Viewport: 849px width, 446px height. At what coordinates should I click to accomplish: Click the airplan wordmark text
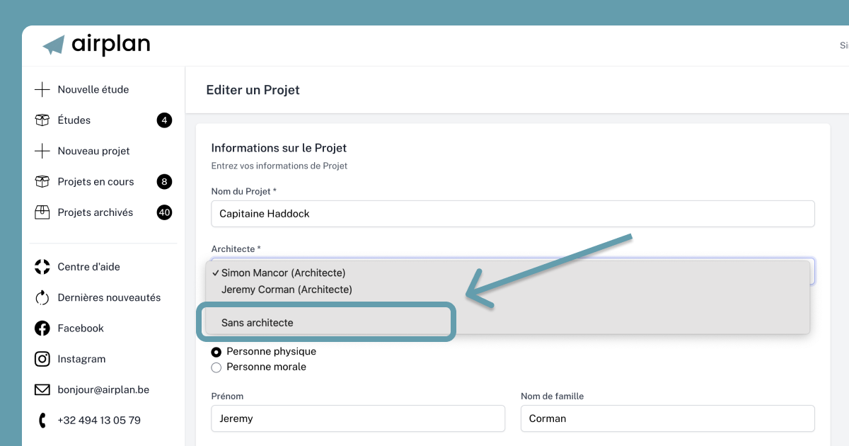click(x=110, y=45)
